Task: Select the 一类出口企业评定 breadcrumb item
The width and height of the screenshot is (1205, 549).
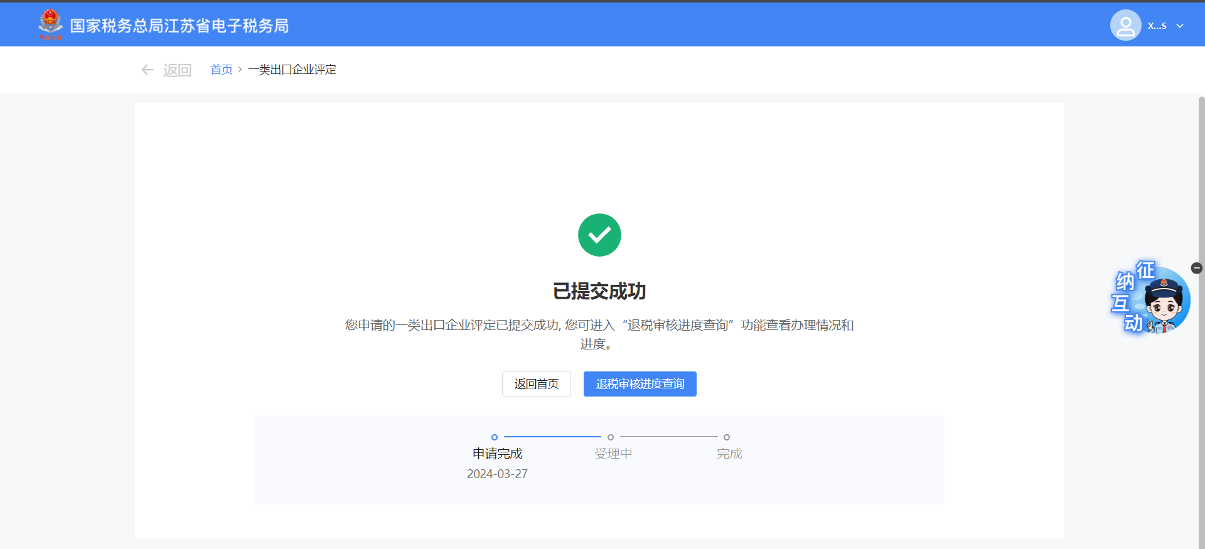Action: point(292,70)
